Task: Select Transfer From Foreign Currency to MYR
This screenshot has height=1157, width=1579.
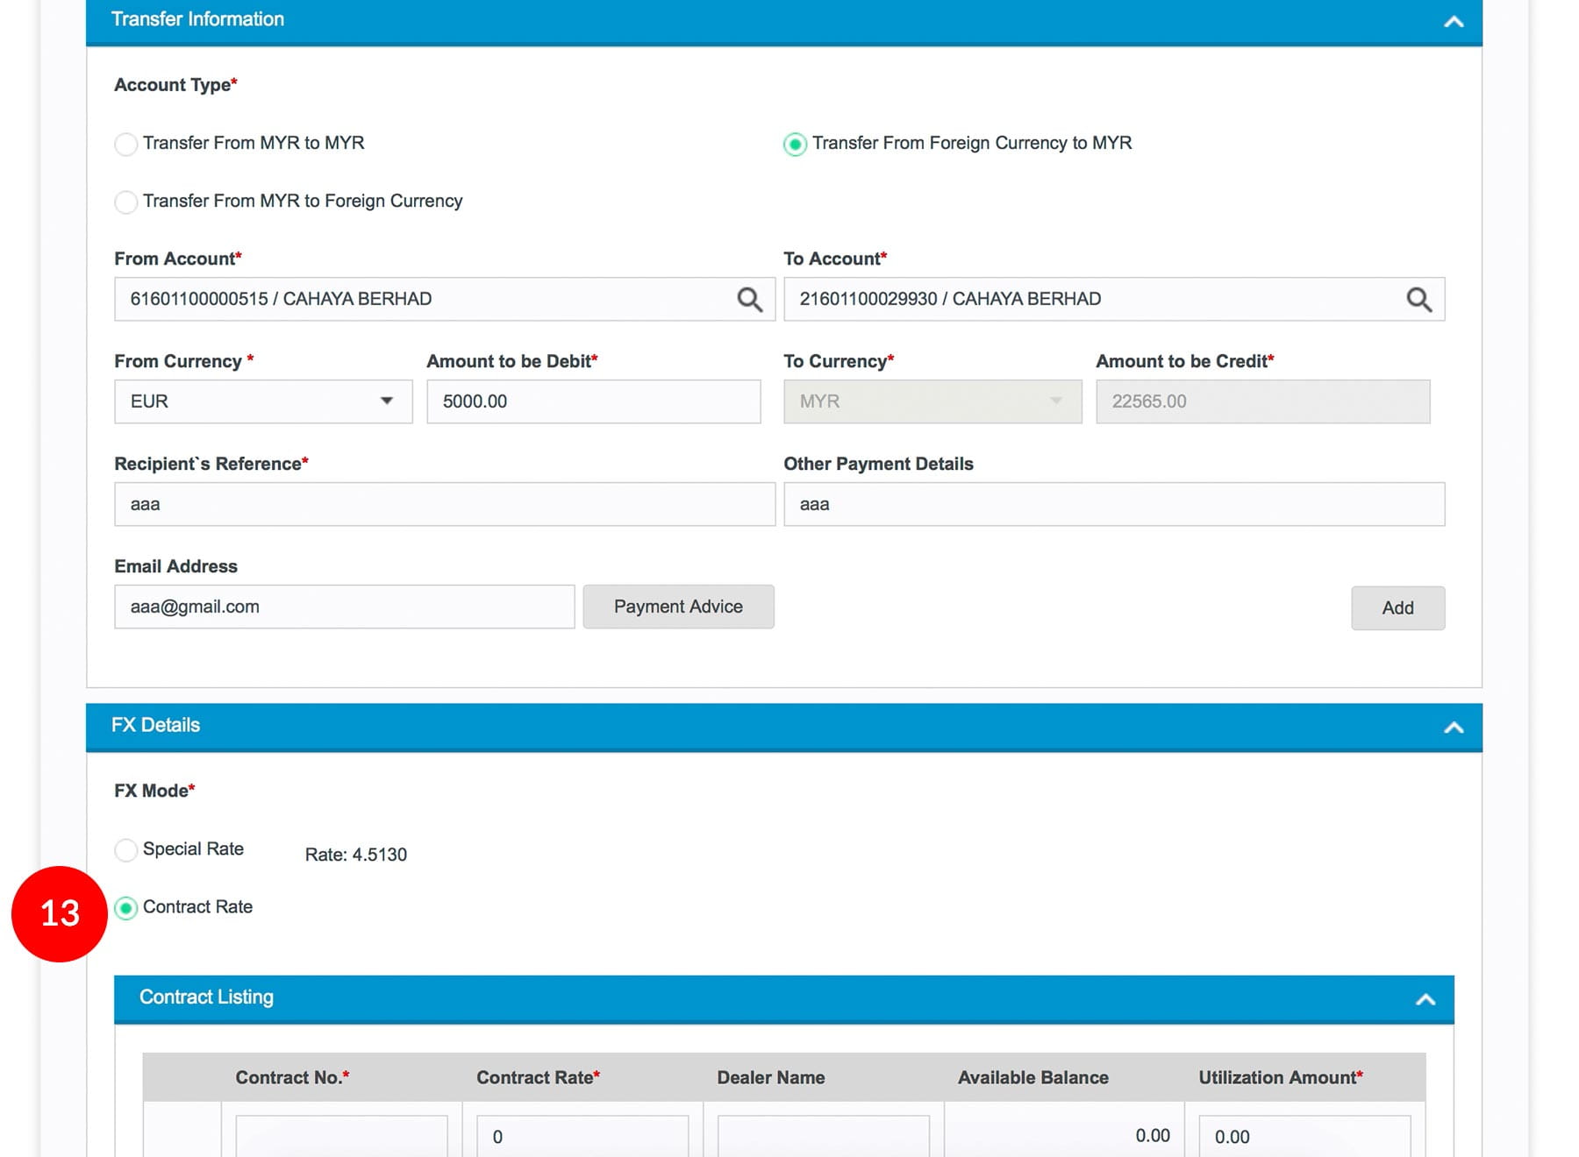Action: coord(795,144)
